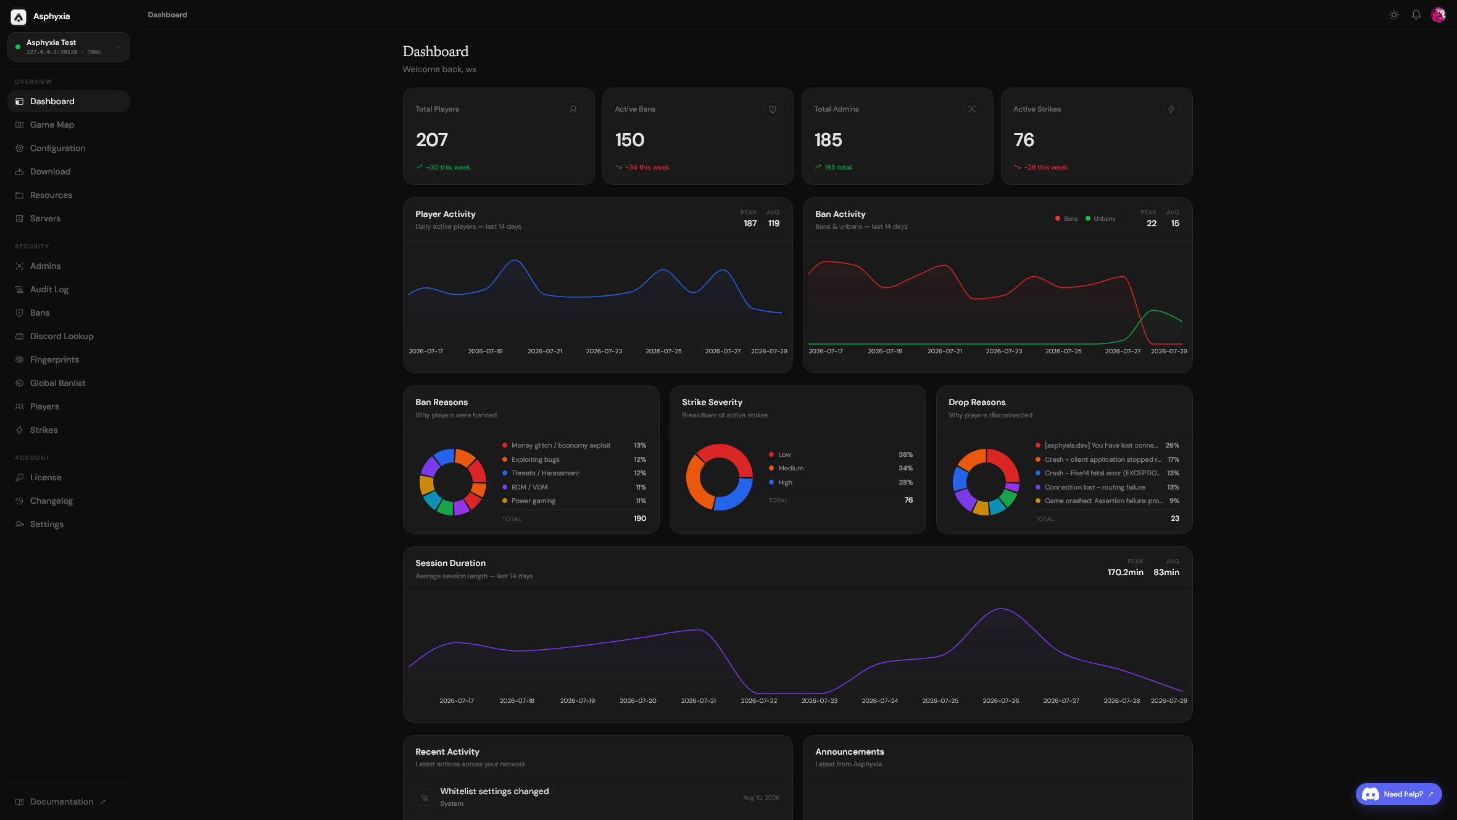Viewport: 1457px width, 820px height.
Task: Open the Servers section
Action: (x=68, y=218)
